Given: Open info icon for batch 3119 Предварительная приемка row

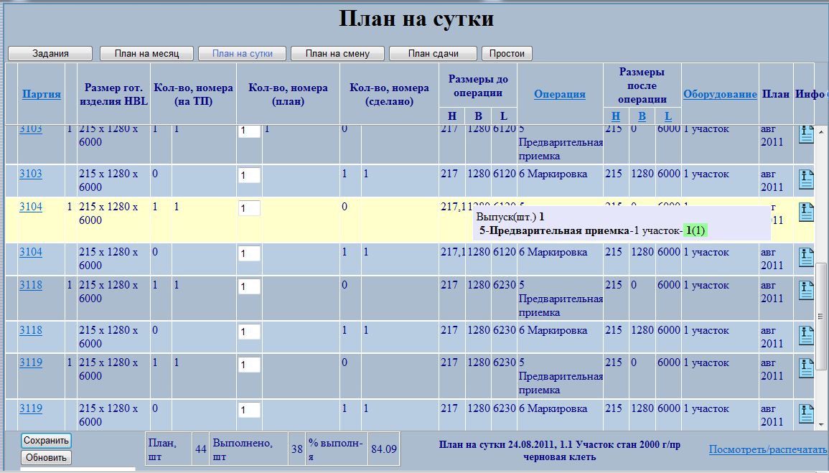Looking at the screenshot, I should (806, 367).
